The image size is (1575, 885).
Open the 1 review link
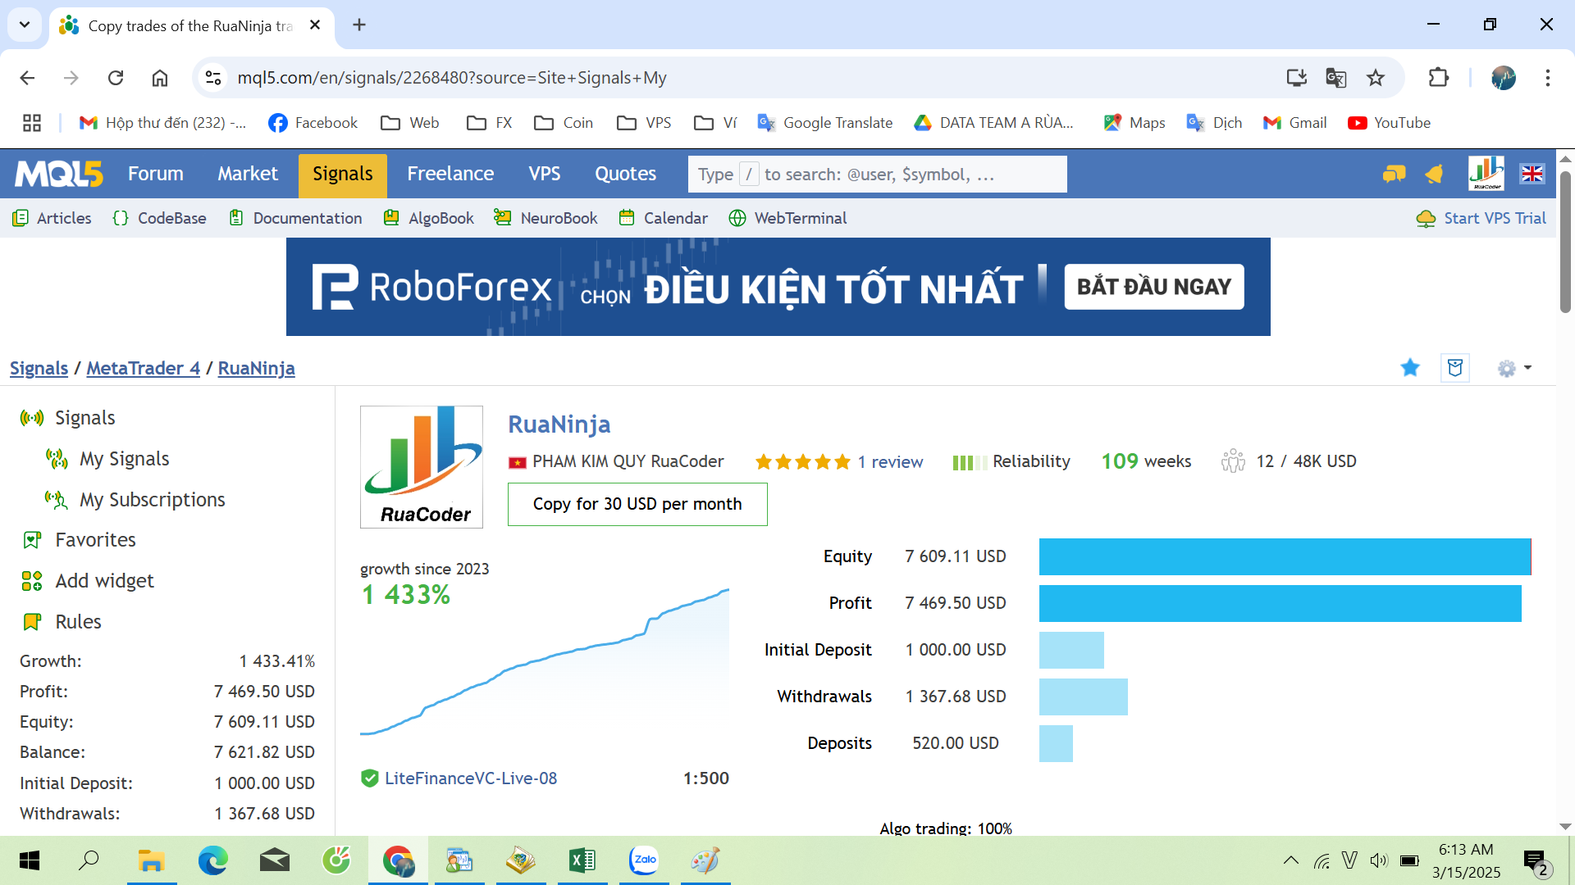pyautogui.click(x=890, y=462)
